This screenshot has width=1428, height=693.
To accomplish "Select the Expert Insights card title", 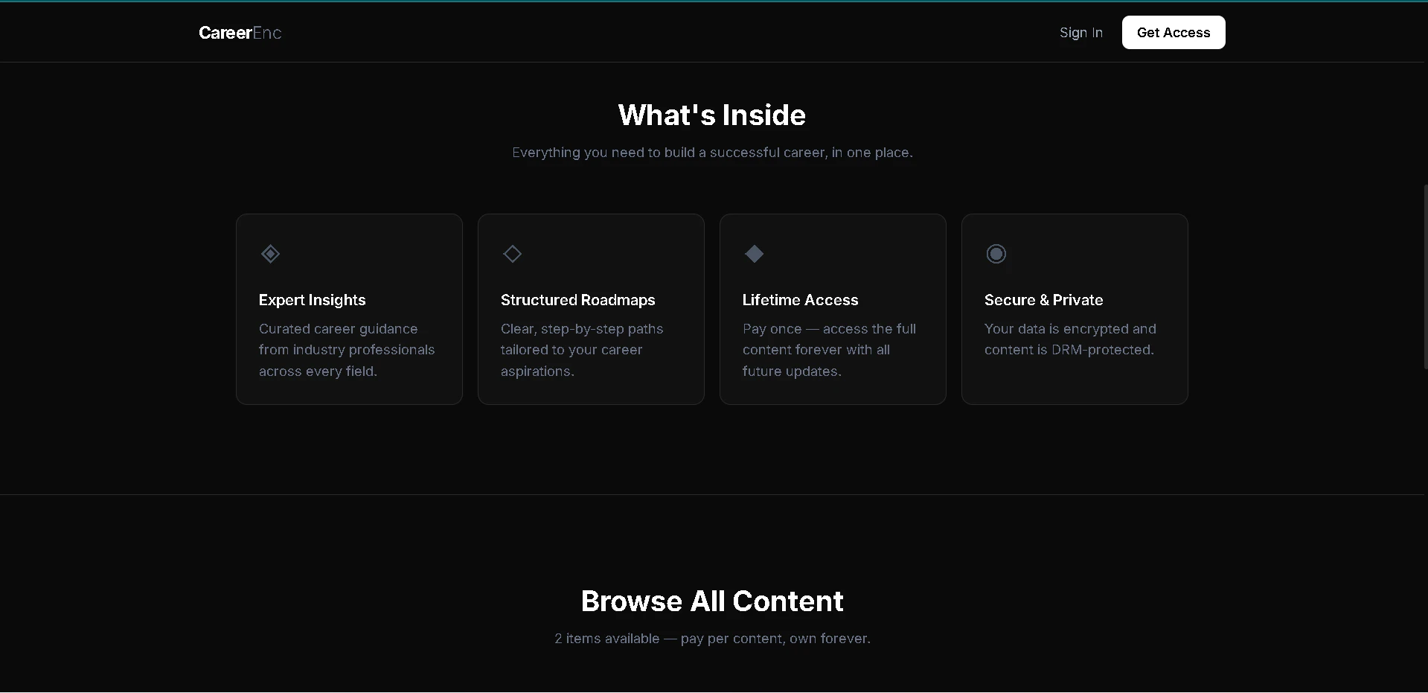I will click(x=312, y=300).
